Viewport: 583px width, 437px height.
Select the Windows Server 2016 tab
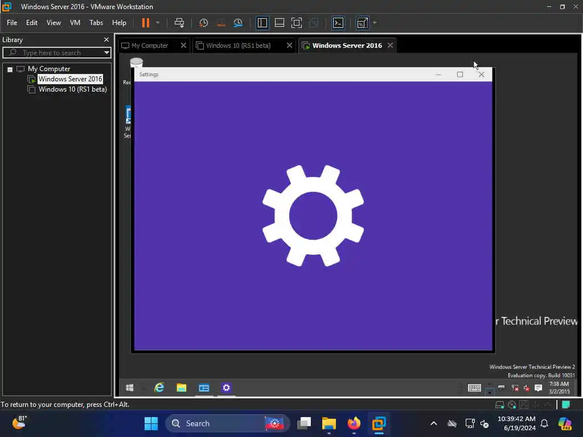347,46
